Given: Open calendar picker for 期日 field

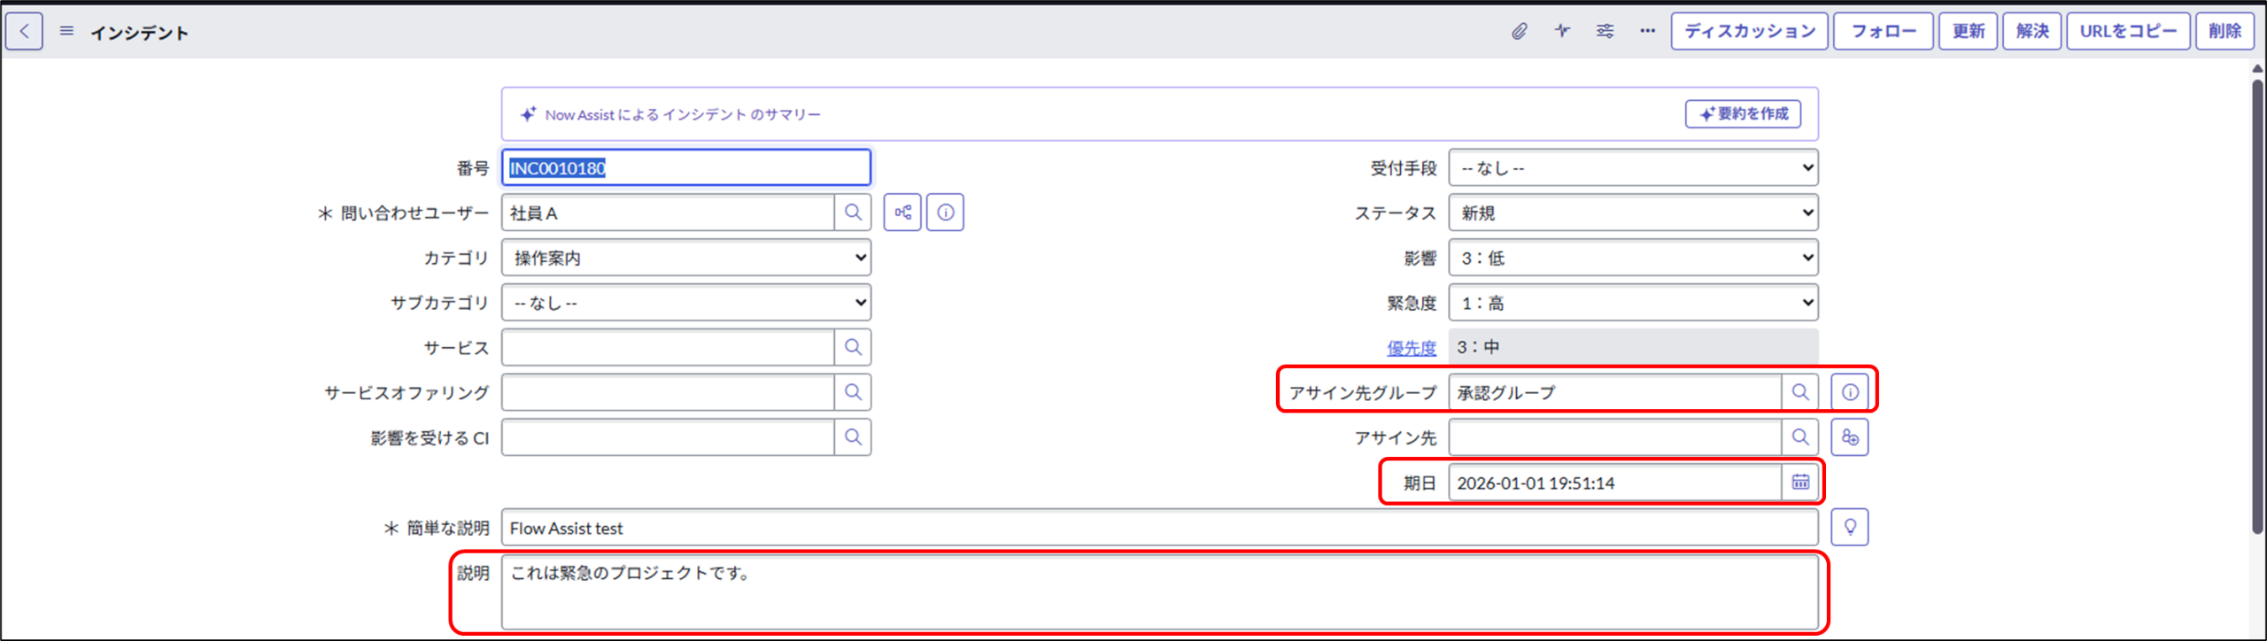Looking at the screenshot, I should click(x=1800, y=483).
